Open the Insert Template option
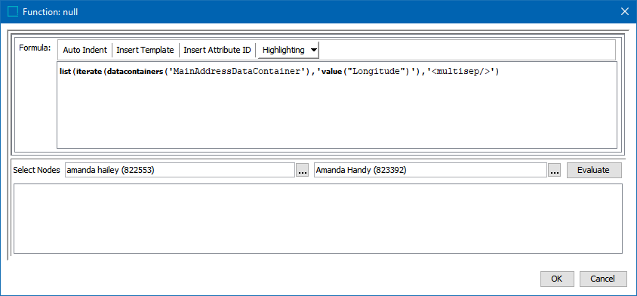The width and height of the screenshot is (637, 296). [145, 50]
